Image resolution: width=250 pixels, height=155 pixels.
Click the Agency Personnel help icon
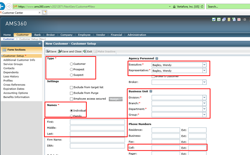tap(157, 59)
